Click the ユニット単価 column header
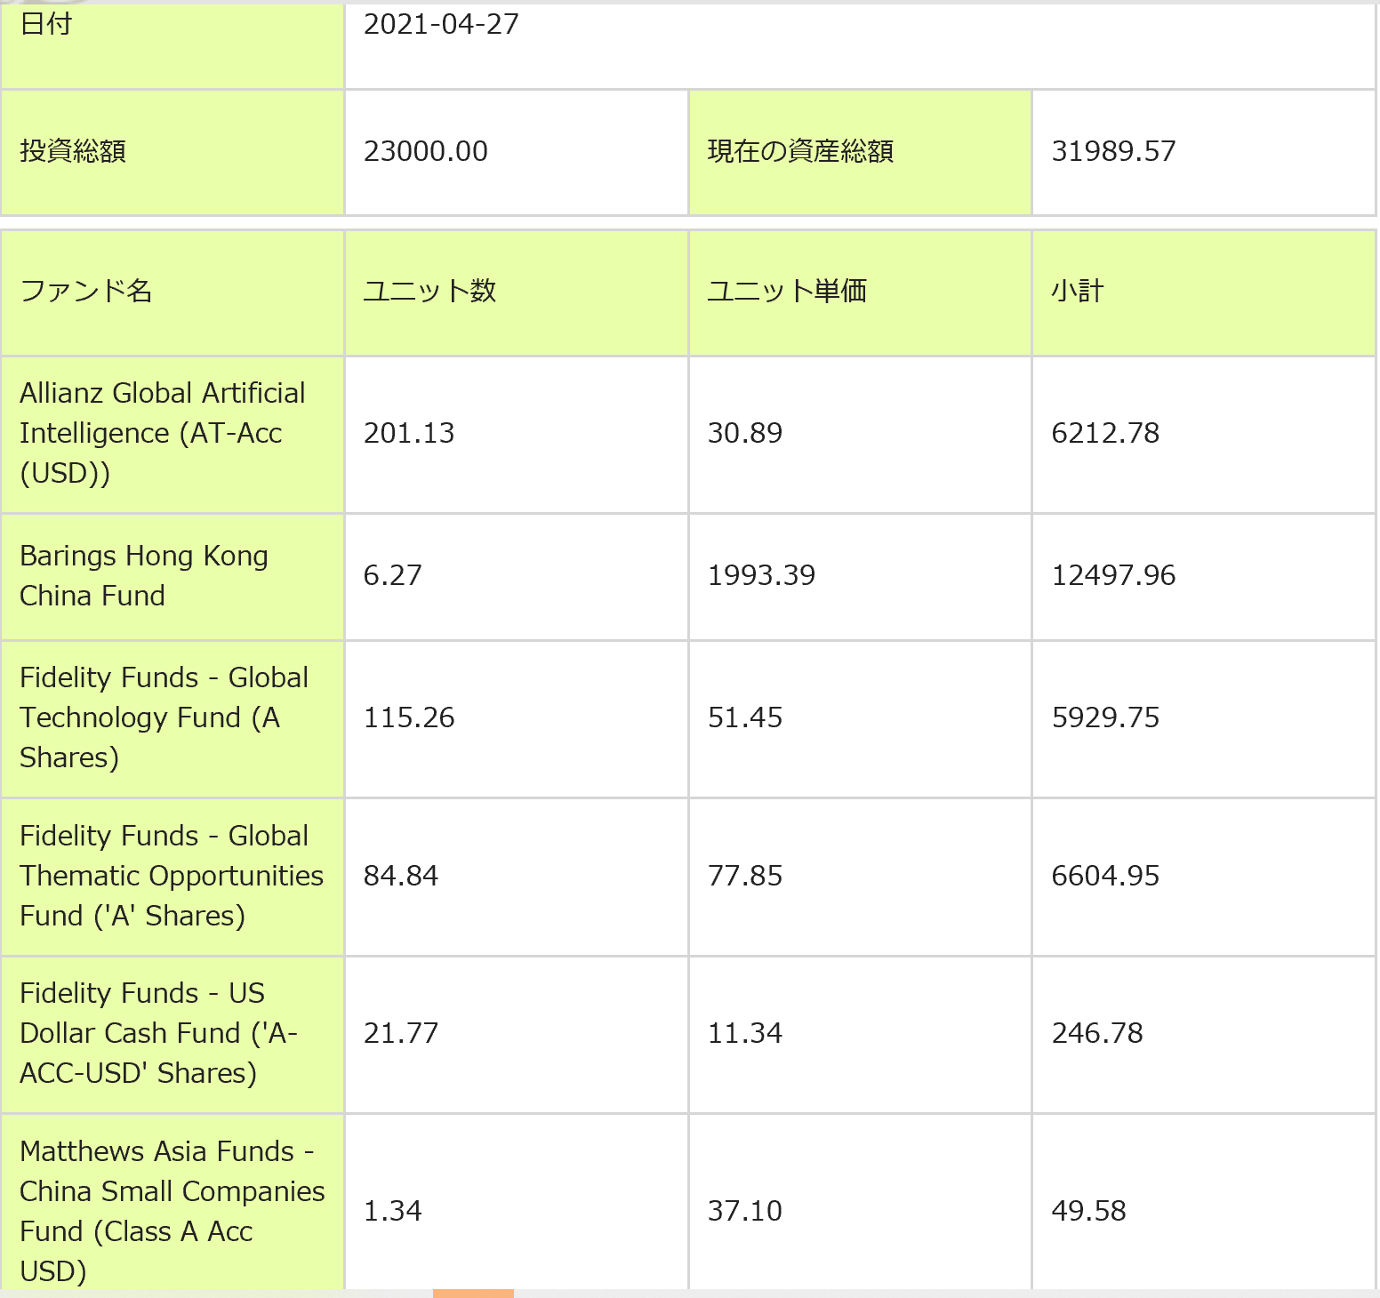 pyautogui.click(x=786, y=291)
